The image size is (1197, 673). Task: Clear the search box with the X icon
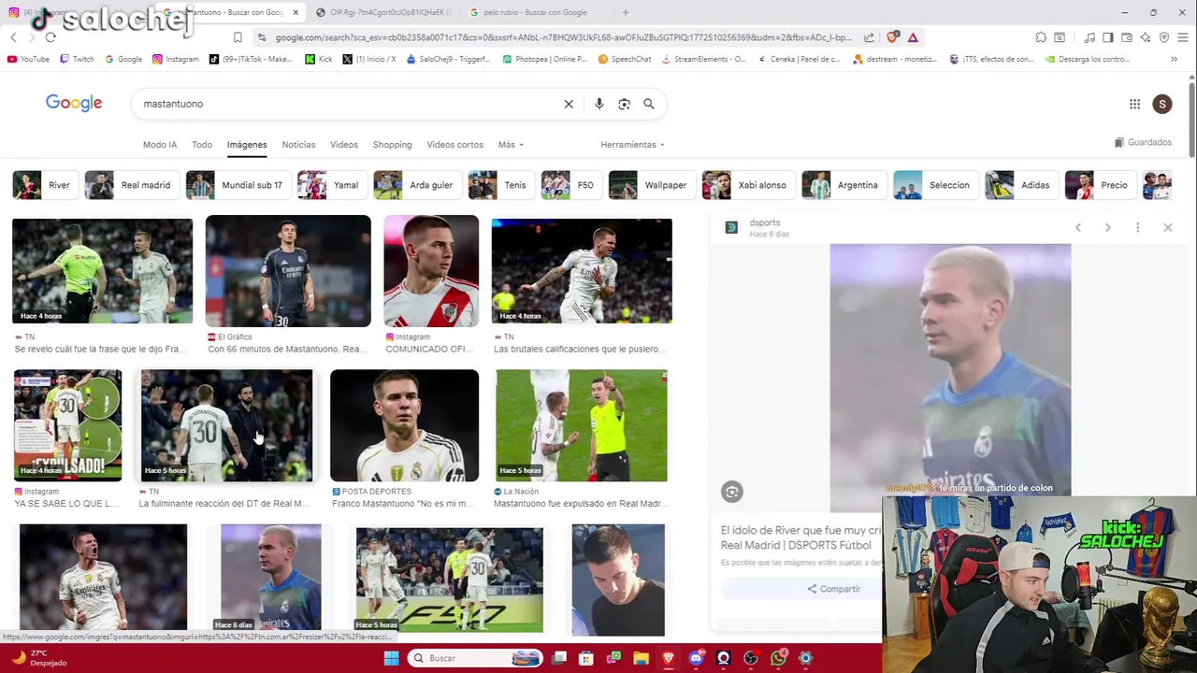pos(569,104)
